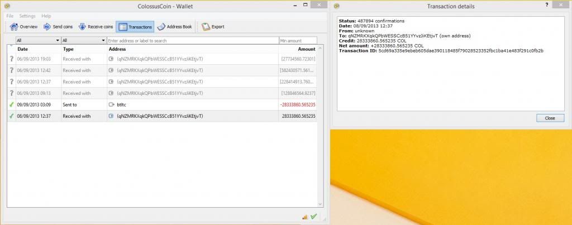
Task: Select the 06/09/2013 09:13 transaction row
Action: coord(162,93)
